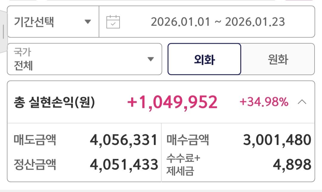Switch to the 원화 currency option
322x192 pixels.
[278, 59]
